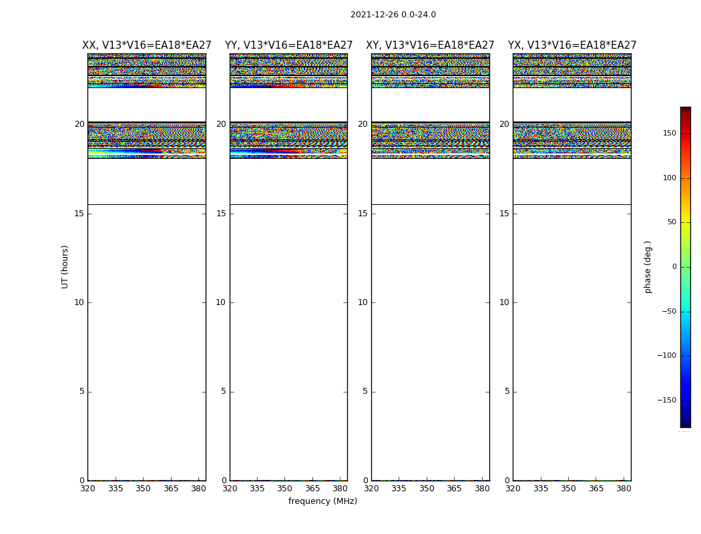The image size is (701, 534).
Task: Click the −150 tick on colorbar
Action: 666,400
